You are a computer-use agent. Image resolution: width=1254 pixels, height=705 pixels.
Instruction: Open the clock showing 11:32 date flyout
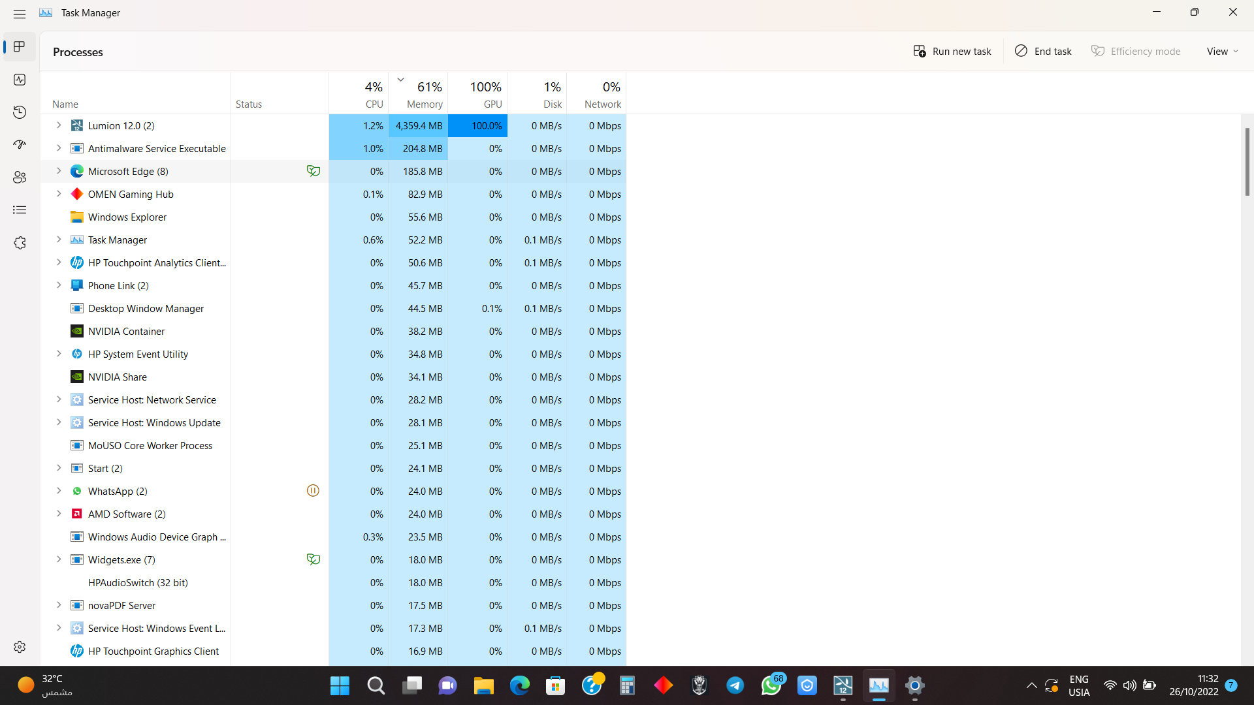[x=1194, y=685]
